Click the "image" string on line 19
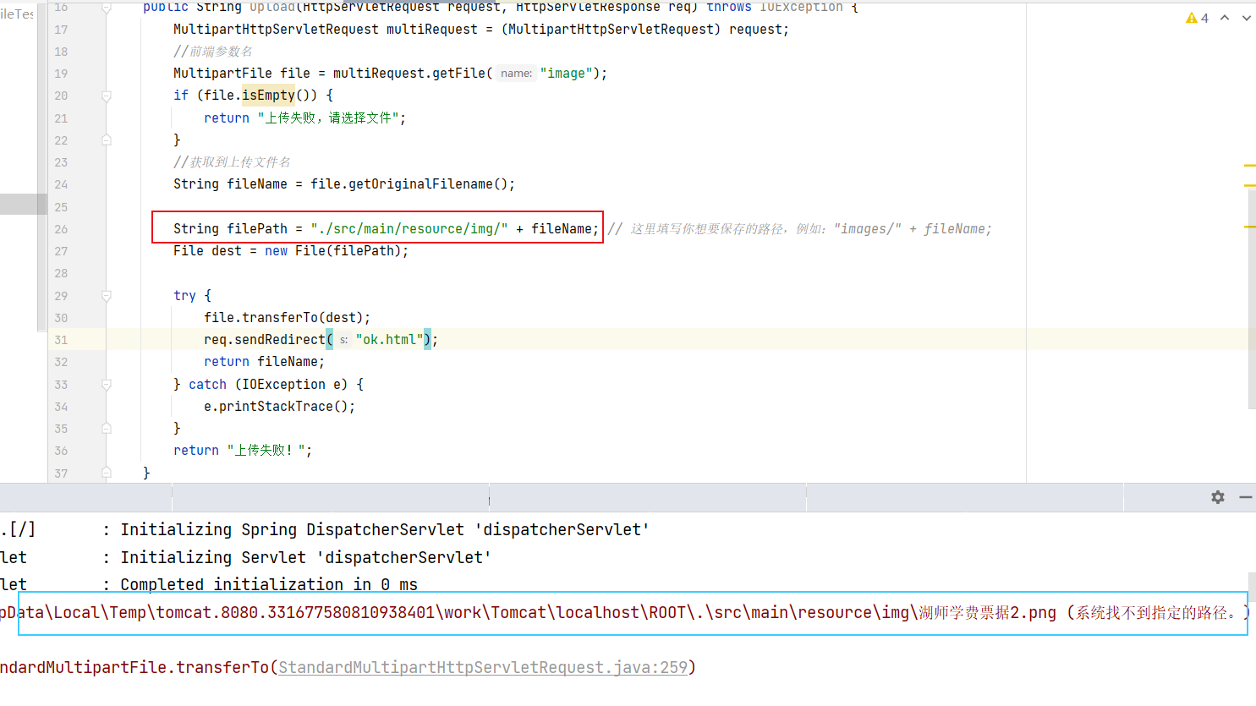 tap(566, 74)
